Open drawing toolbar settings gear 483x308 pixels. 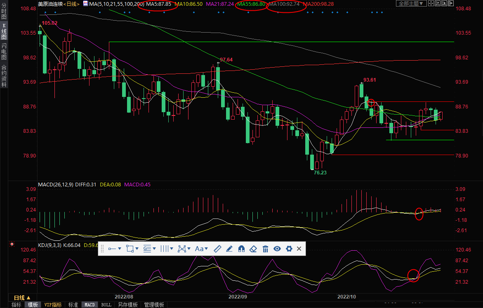(x=289, y=249)
